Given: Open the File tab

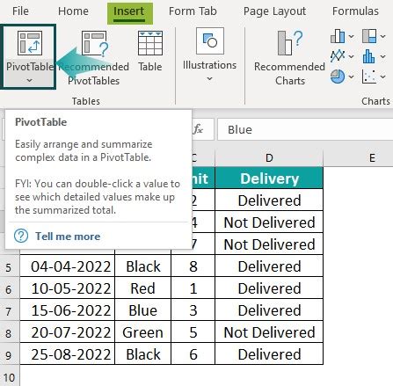Looking at the screenshot, I should 20,11.
